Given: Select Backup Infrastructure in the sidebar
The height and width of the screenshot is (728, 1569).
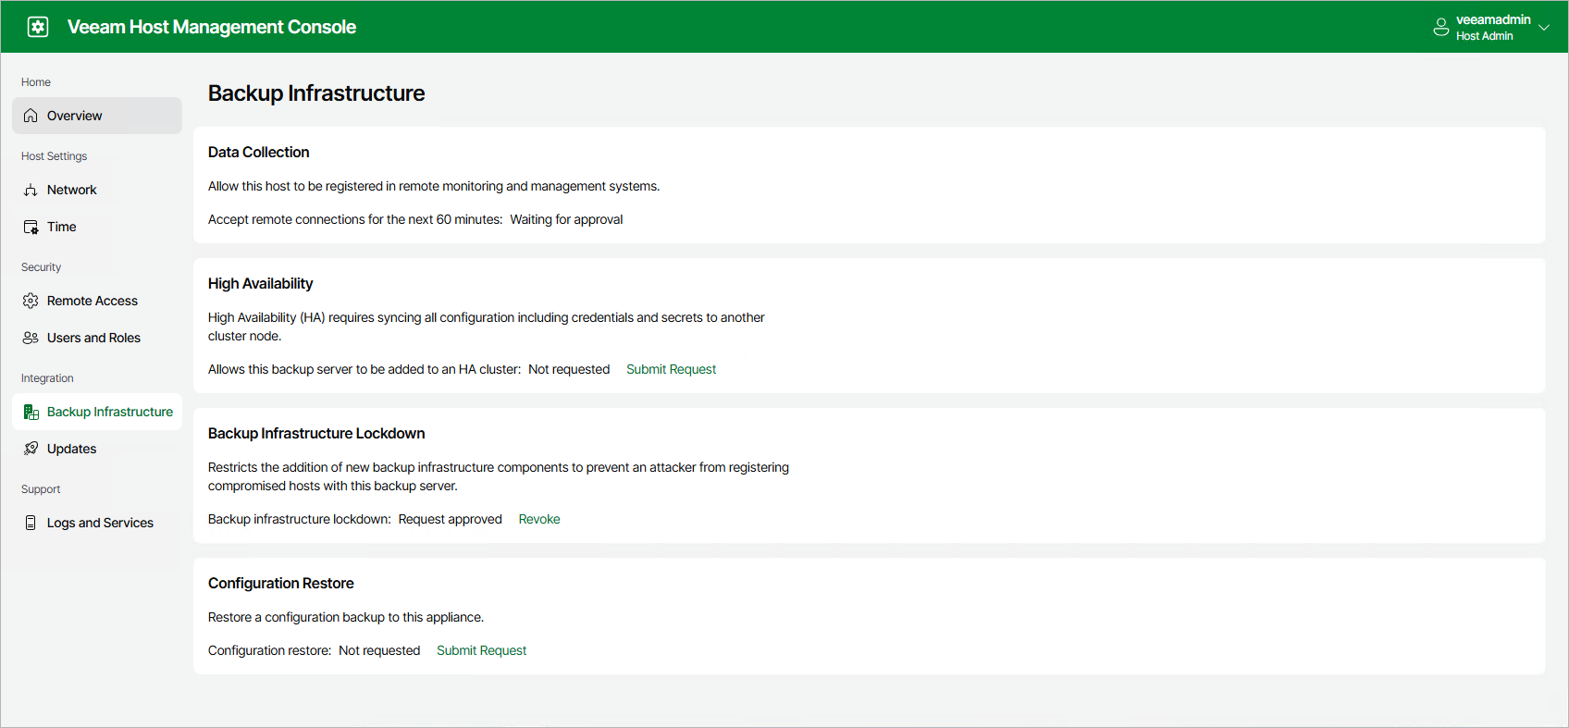Looking at the screenshot, I should [x=97, y=412].
